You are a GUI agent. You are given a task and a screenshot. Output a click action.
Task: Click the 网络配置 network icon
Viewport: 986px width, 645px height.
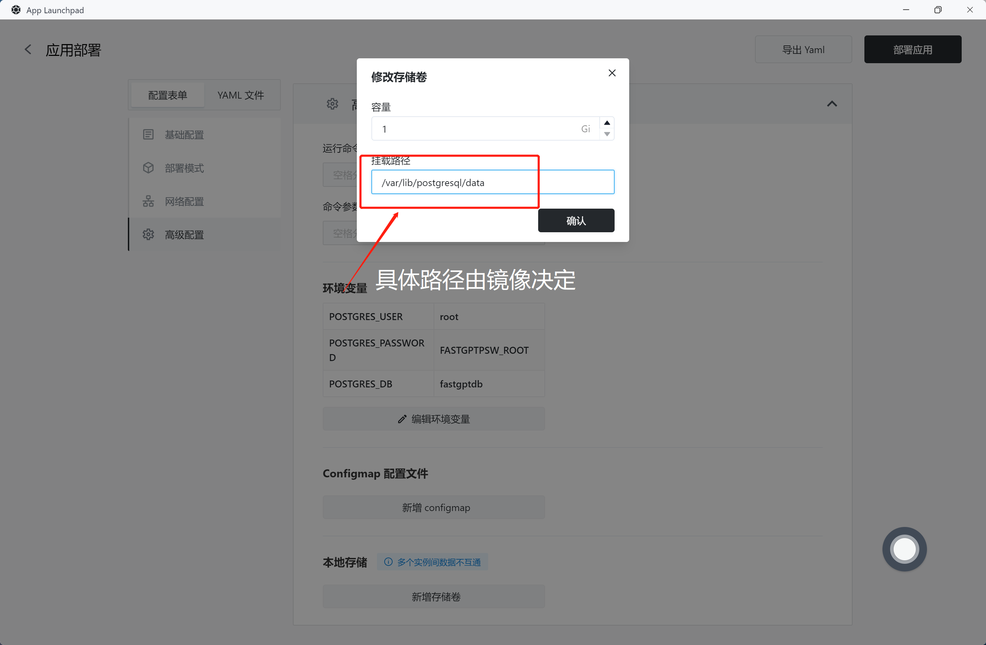[x=148, y=202]
